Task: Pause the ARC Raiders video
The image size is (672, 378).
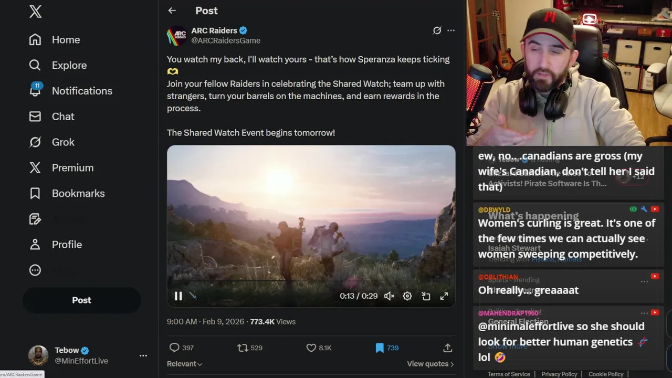Action: point(178,296)
